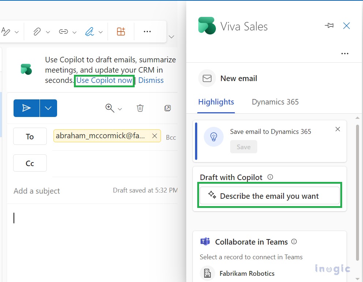Open the Viva Sales more options menu
Viewport: 363px width, 282px height.
pos(345,53)
